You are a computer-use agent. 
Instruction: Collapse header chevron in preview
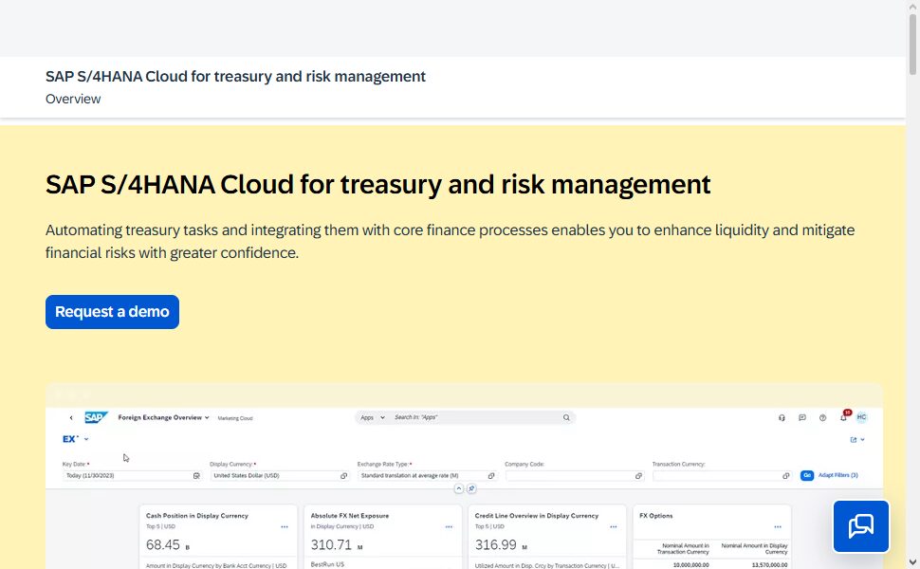point(459,488)
